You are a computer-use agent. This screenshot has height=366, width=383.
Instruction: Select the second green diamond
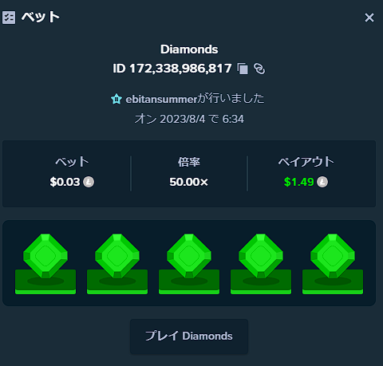[117, 264]
